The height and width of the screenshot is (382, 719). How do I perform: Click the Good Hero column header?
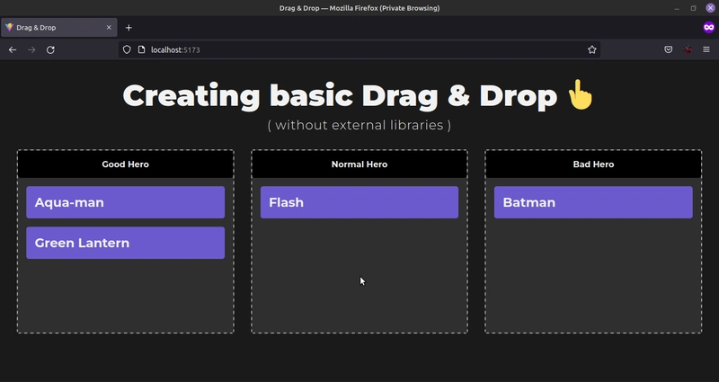tap(125, 164)
